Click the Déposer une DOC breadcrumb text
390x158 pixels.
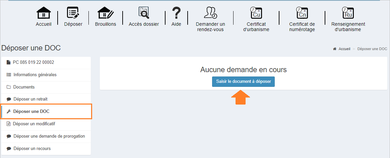point(372,49)
